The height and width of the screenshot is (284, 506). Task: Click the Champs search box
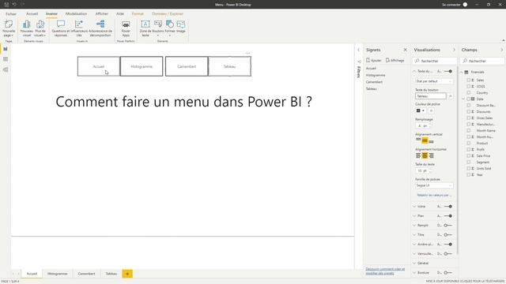click(482, 61)
